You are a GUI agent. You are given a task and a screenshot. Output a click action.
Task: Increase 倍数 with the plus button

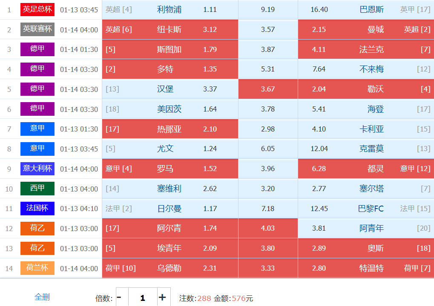click(x=162, y=297)
